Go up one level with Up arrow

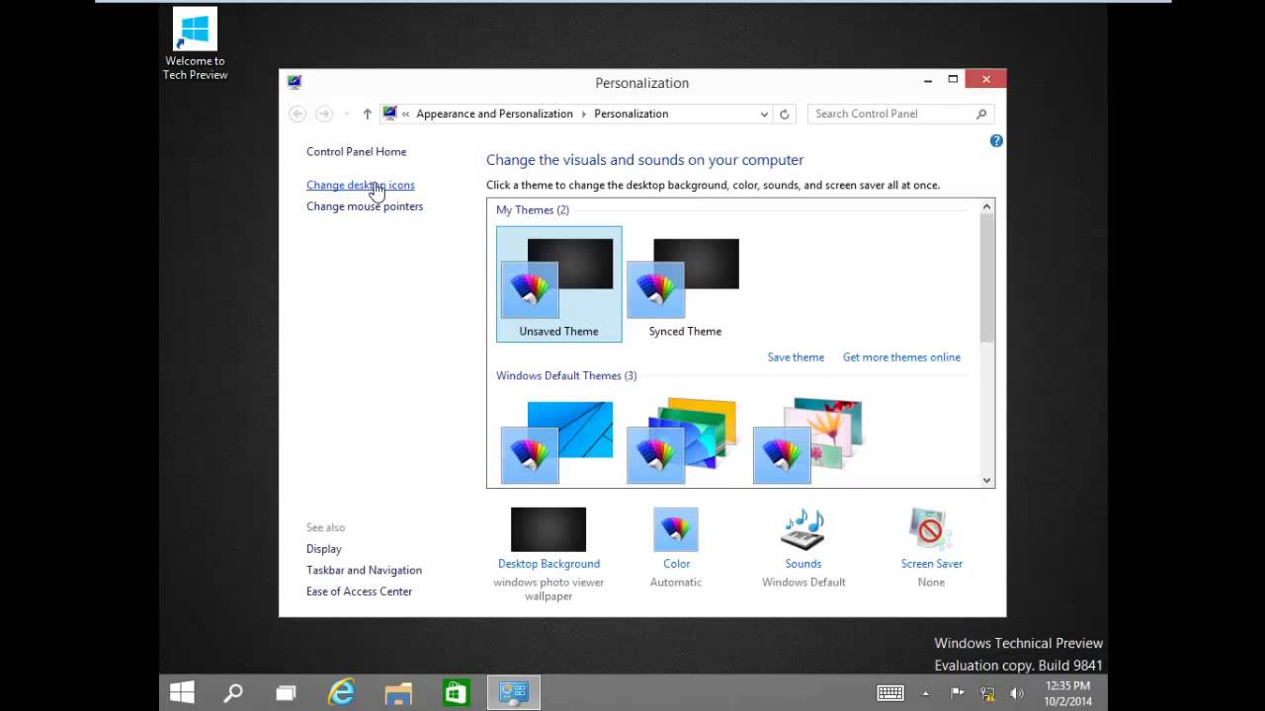[x=367, y=115]
